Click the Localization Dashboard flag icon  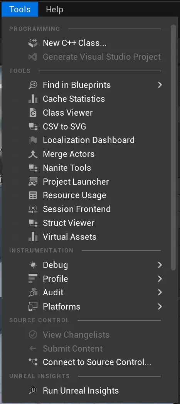[33, 140]
